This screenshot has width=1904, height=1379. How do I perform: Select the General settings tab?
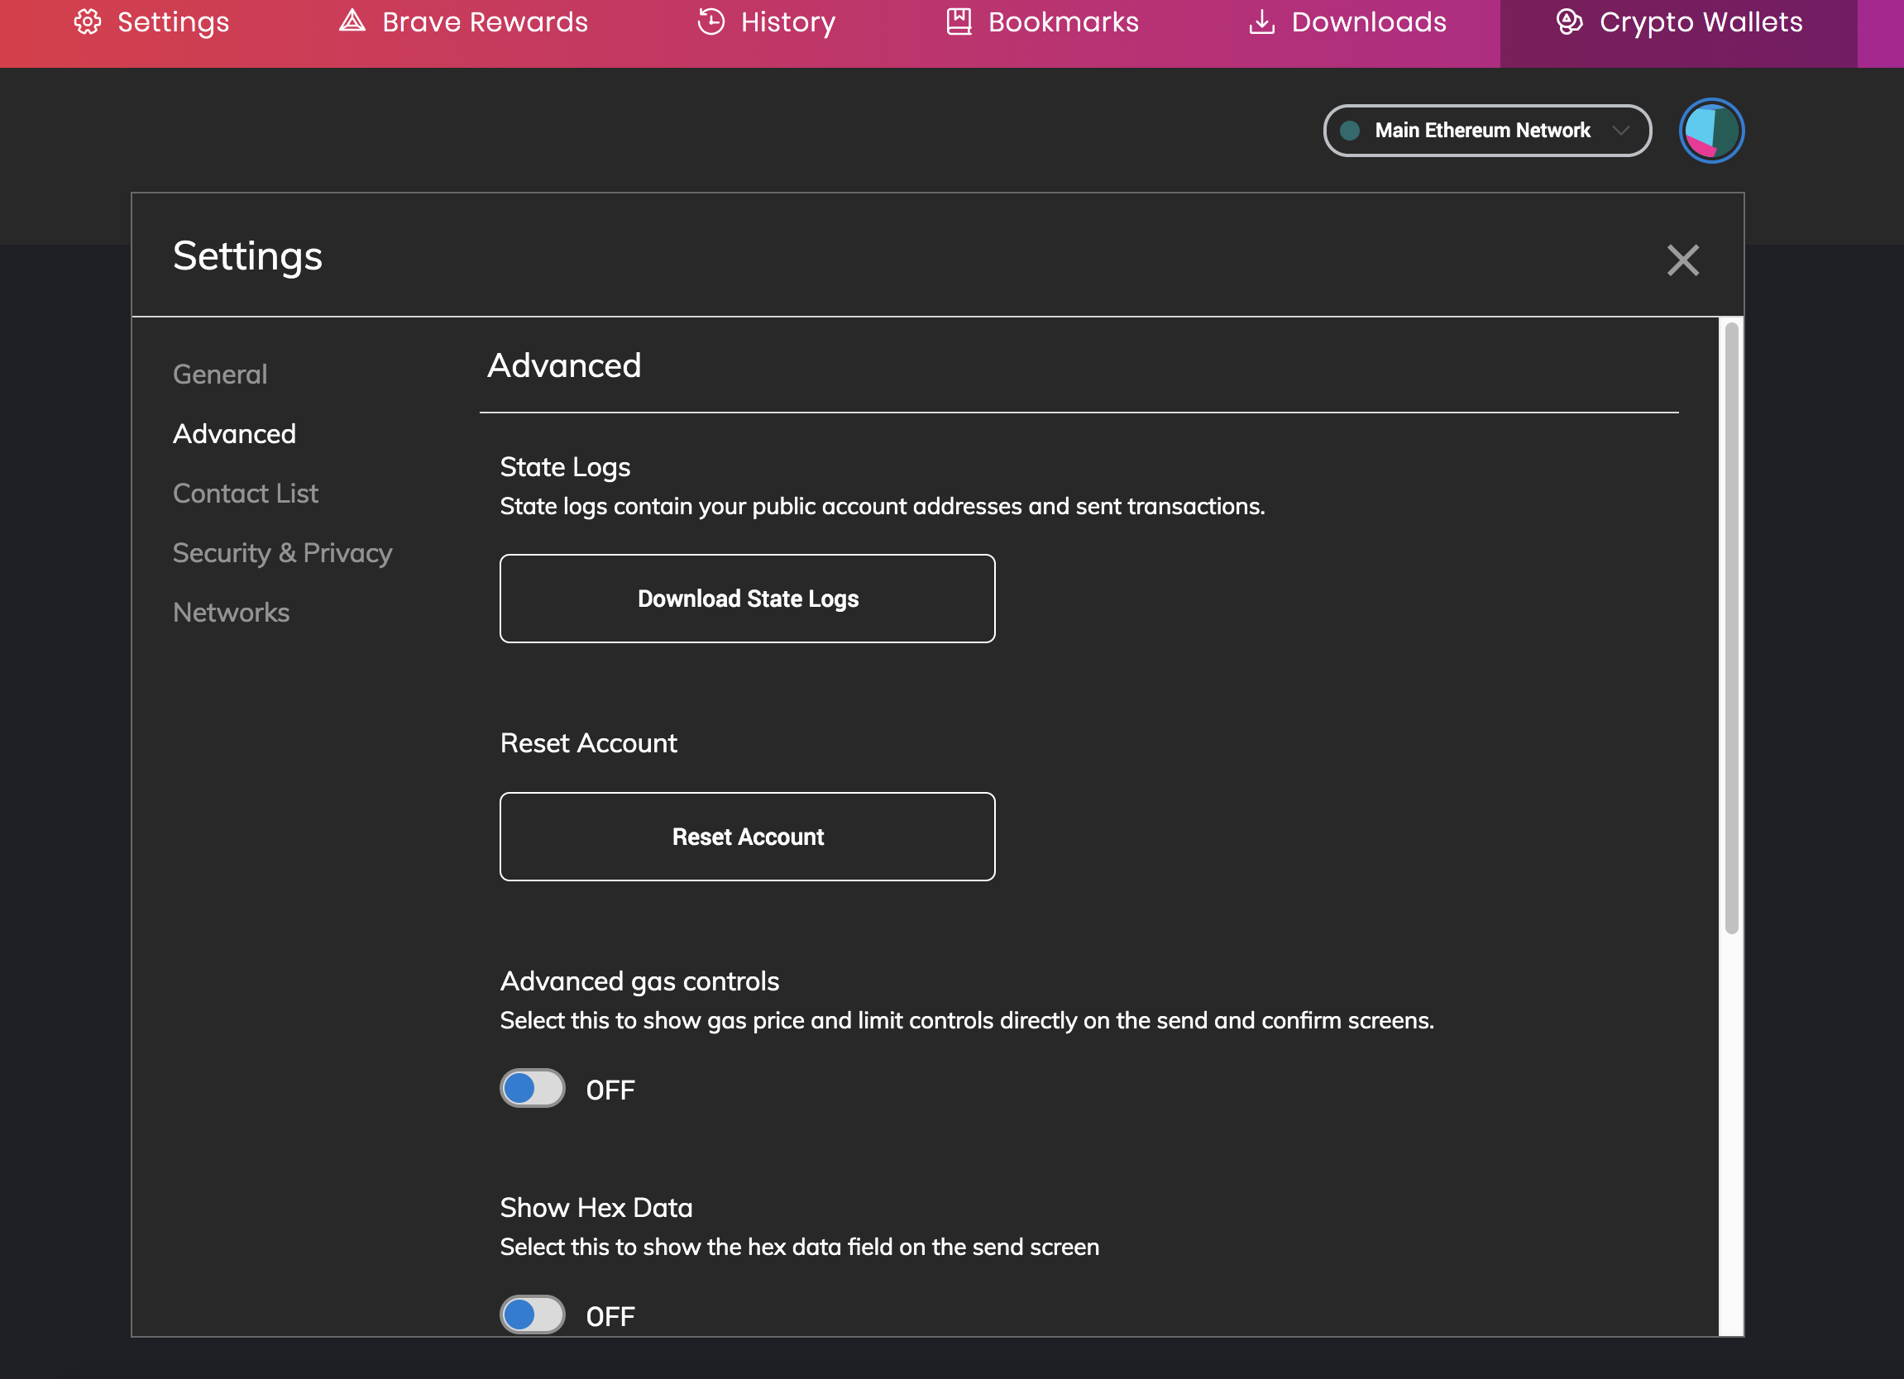(x=220, y=375)
